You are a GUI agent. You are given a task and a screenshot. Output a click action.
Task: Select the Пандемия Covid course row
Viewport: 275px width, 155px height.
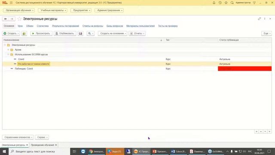137,69
